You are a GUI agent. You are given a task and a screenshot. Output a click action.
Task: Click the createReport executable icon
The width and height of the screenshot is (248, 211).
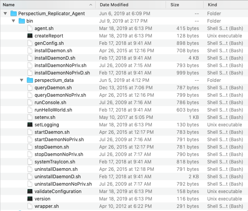[30, 36]
